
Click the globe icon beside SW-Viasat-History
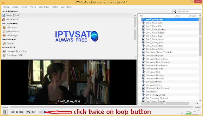point(143,75)
